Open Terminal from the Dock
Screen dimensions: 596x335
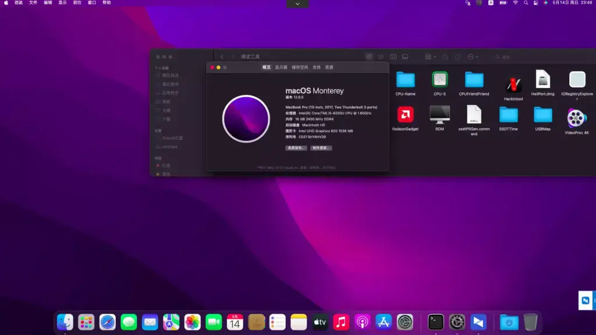click(435, 322)
